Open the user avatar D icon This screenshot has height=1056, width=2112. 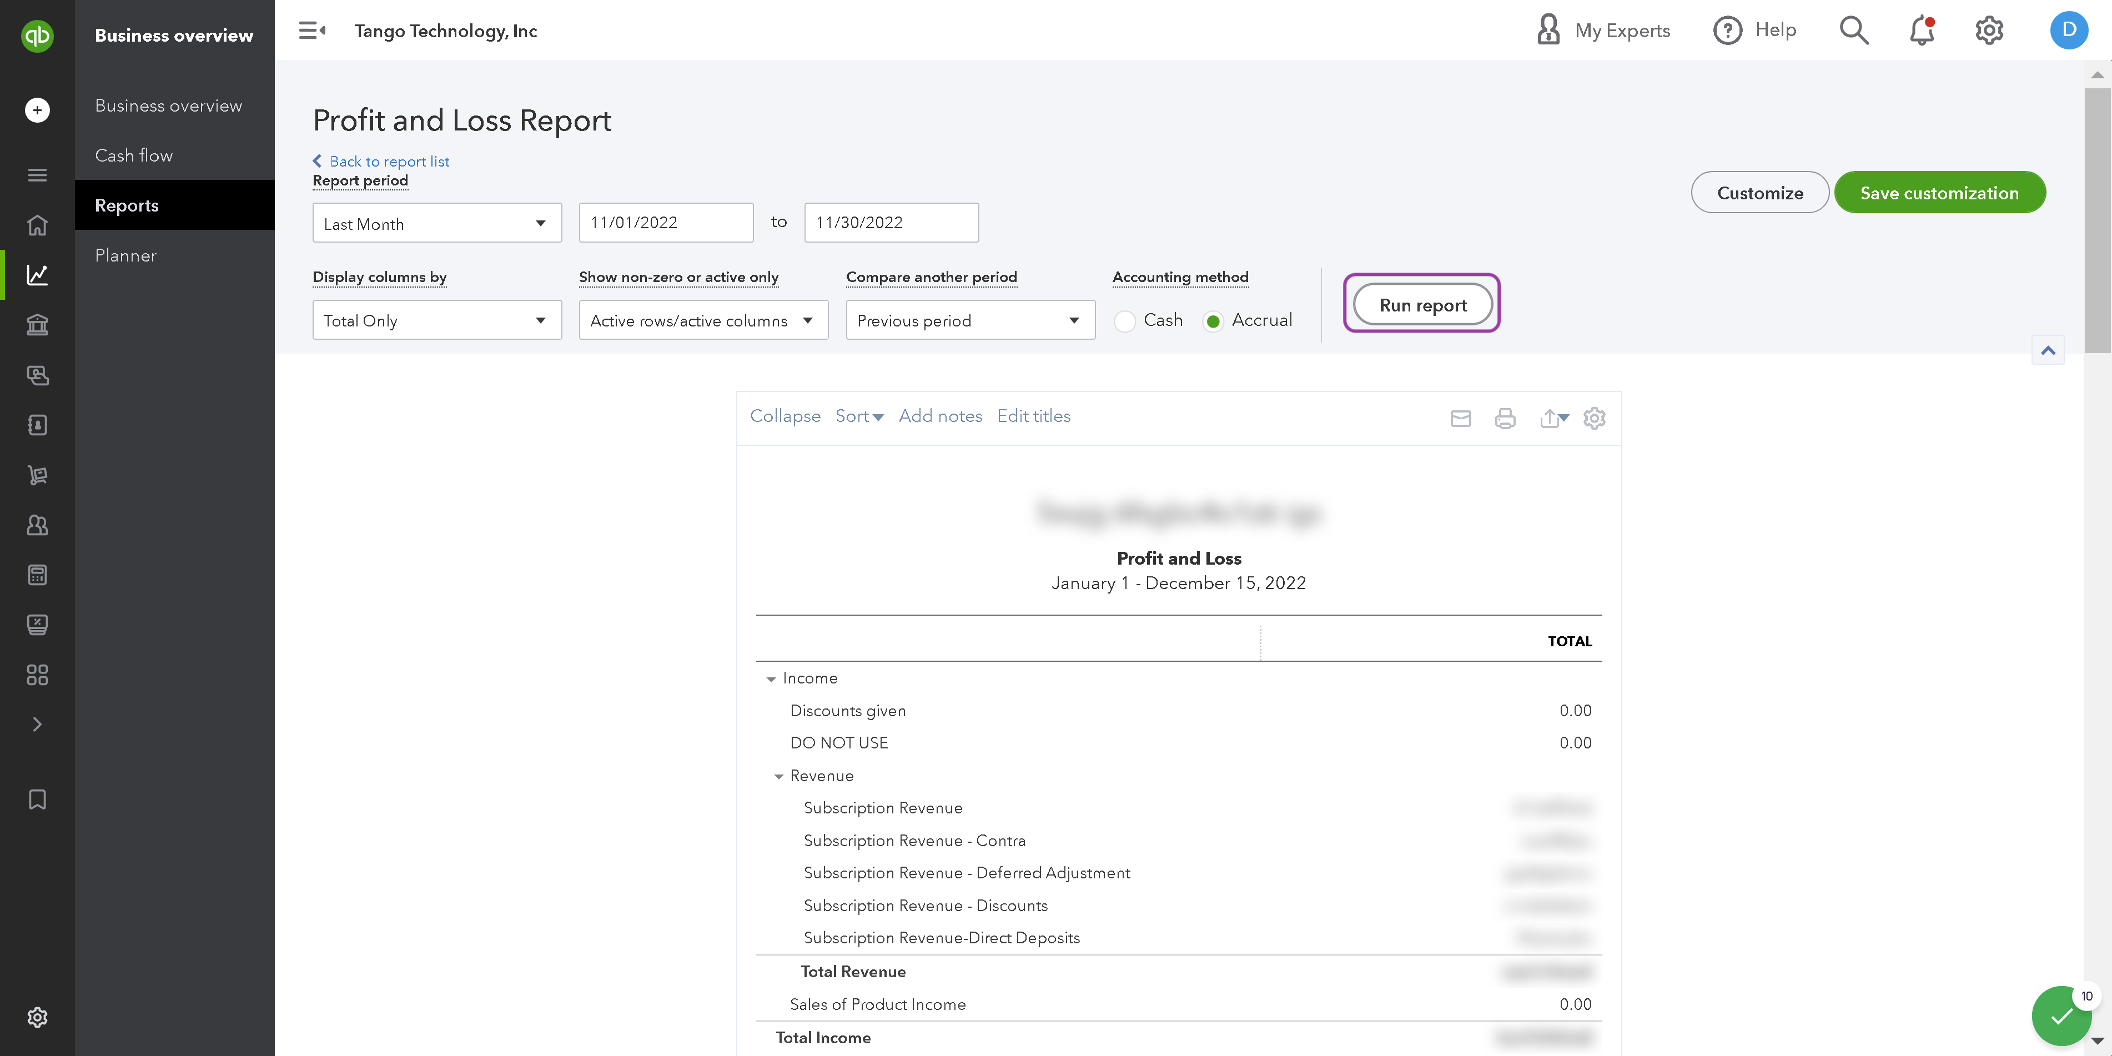pyautogui.click(x=2069, y=31)
